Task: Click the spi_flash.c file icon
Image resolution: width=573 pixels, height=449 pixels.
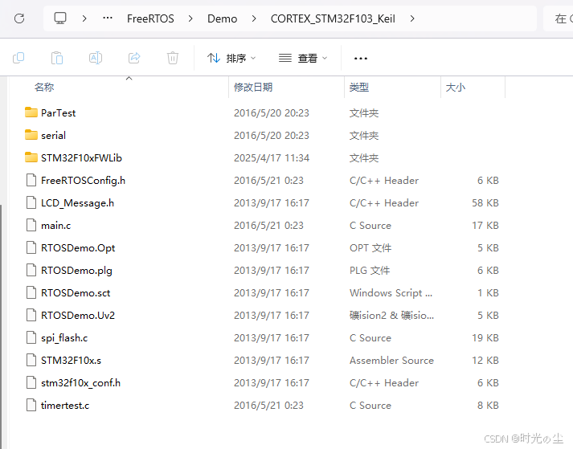Action: click(31, 337)
